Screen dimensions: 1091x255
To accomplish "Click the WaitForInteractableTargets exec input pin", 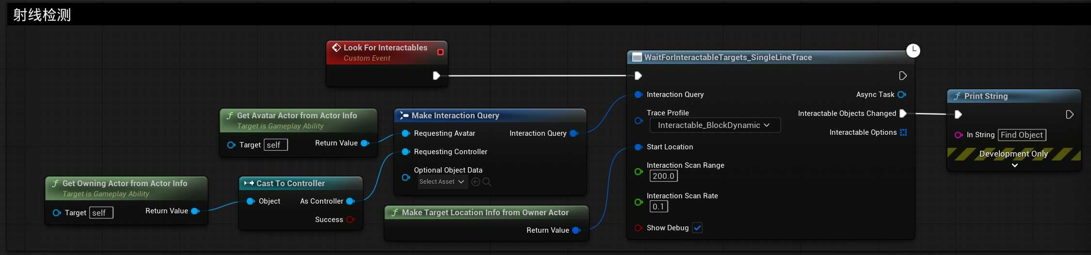I will tap(638, 76).
